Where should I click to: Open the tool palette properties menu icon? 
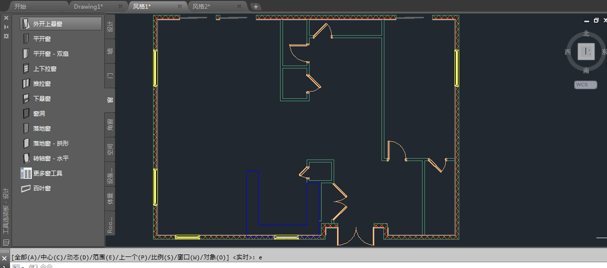coord(6,36)
